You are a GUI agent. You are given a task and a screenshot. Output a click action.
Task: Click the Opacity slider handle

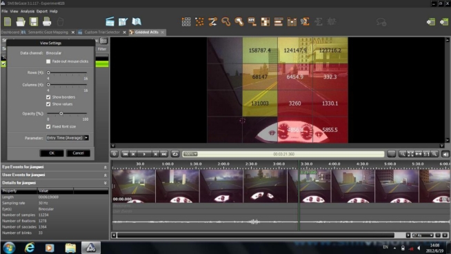tap(61, 113)
